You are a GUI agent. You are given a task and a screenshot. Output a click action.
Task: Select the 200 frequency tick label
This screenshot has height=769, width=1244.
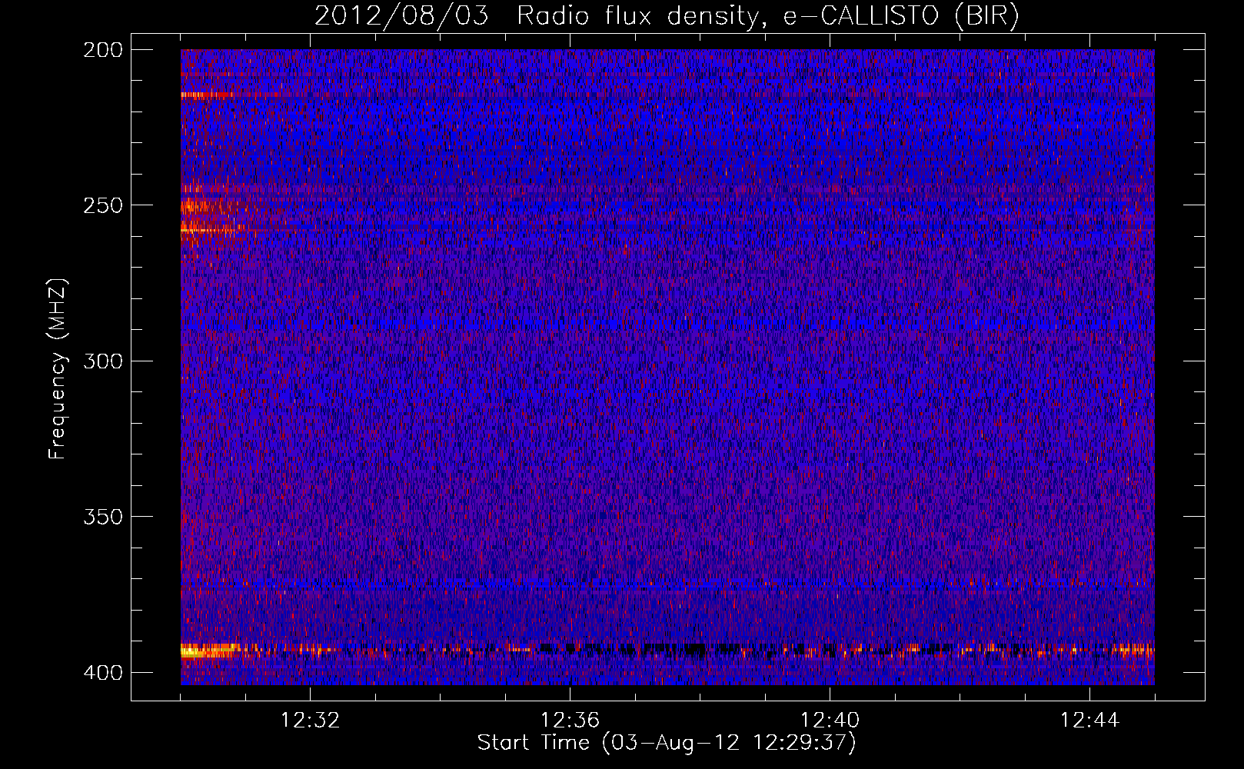(103, 50)
